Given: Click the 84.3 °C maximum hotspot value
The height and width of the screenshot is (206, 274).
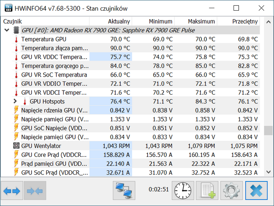Looking at the screenshot, I should coord(205,102).
